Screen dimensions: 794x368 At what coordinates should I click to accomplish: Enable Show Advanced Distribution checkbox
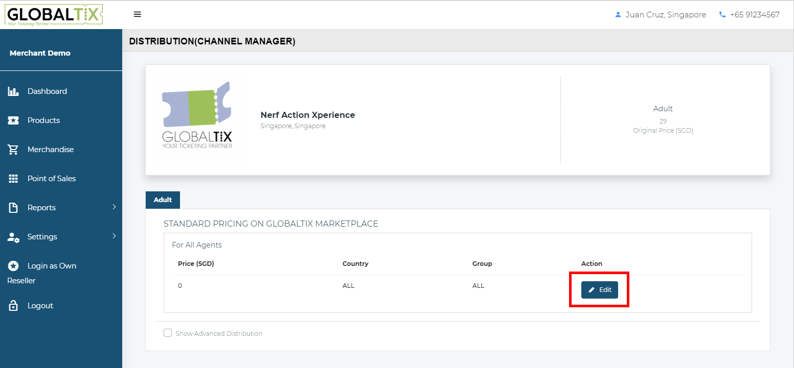(168, 333)
